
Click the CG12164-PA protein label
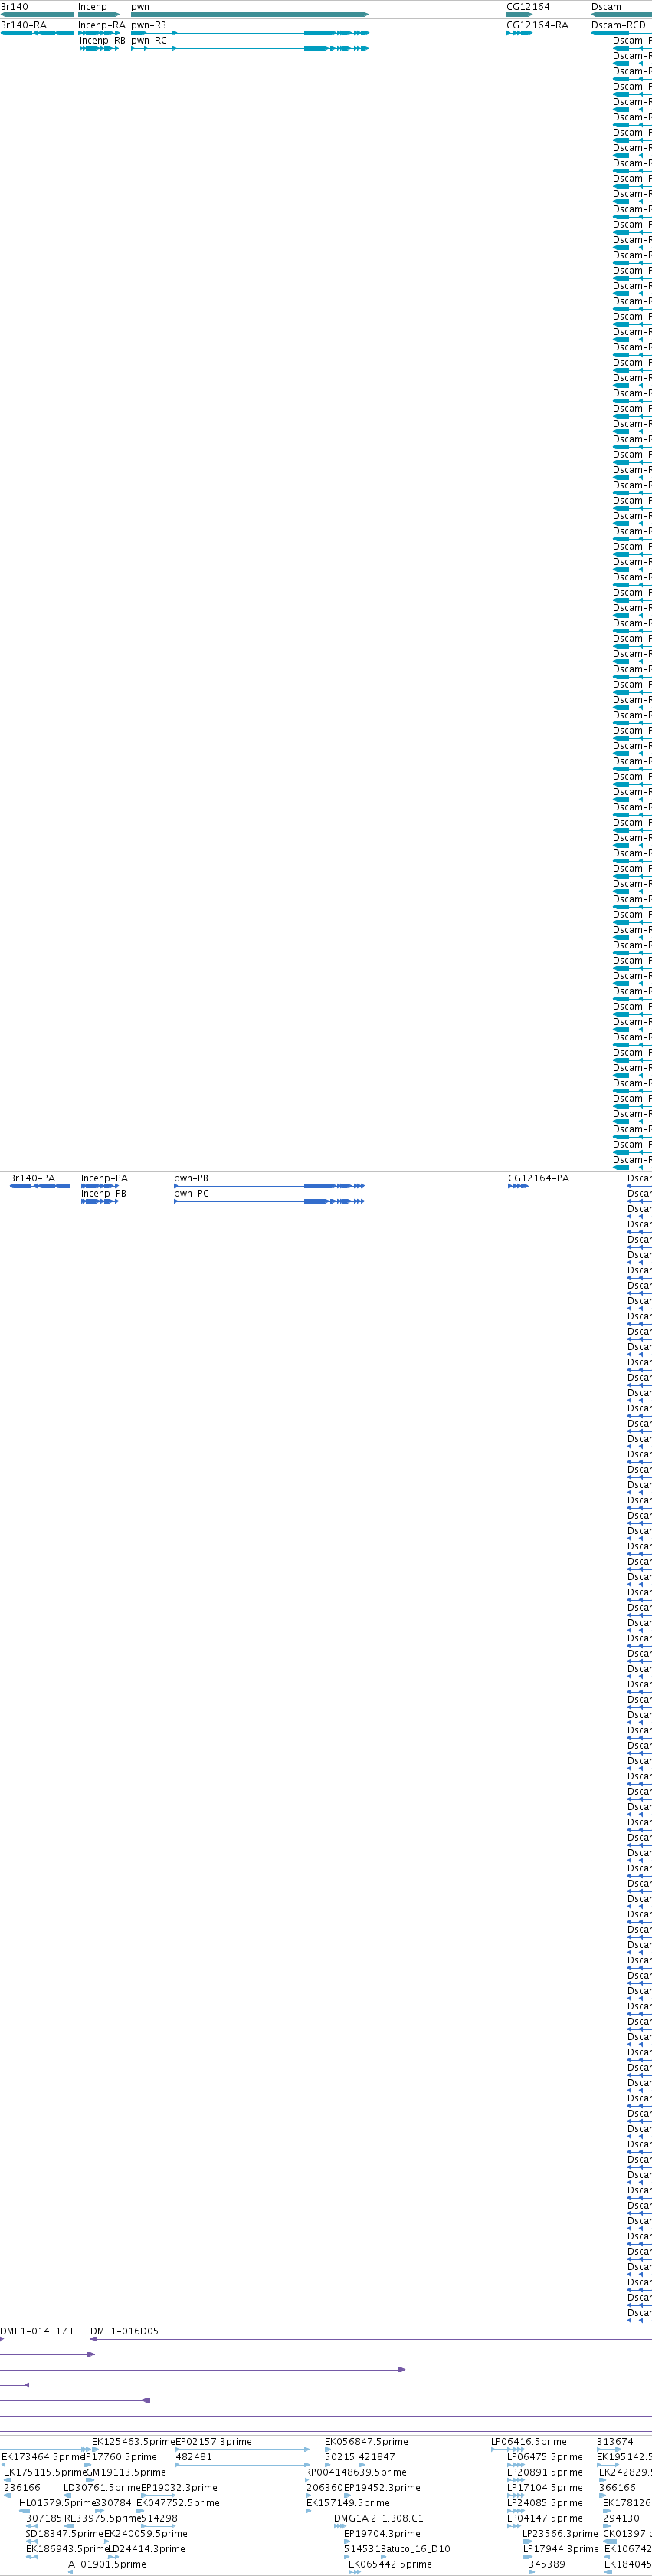click(538, 1178)
